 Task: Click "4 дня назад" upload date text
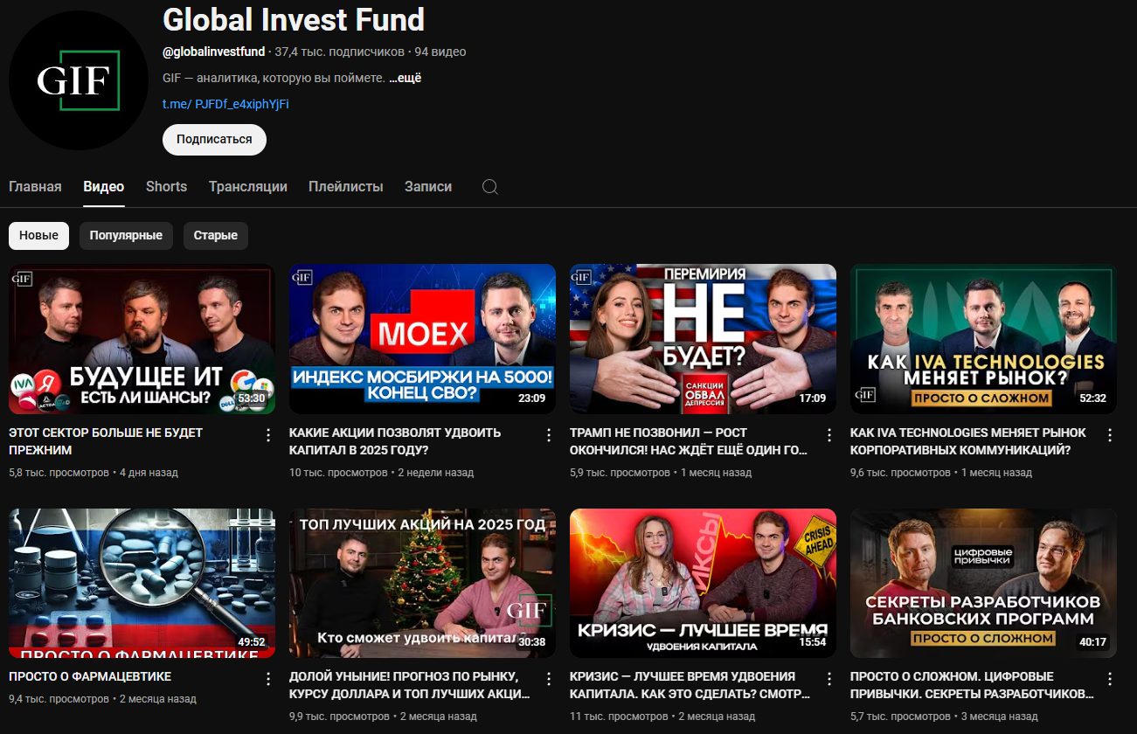click(149, 473)
